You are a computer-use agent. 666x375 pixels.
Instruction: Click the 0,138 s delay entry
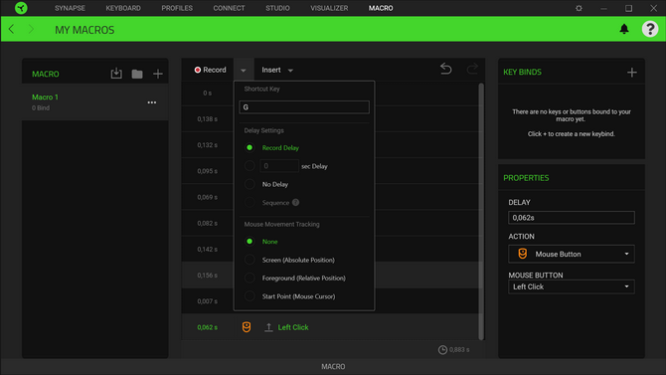208,119
